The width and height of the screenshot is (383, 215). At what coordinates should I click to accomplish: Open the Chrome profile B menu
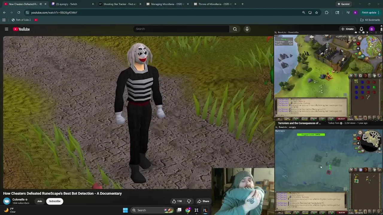point(355,13)
